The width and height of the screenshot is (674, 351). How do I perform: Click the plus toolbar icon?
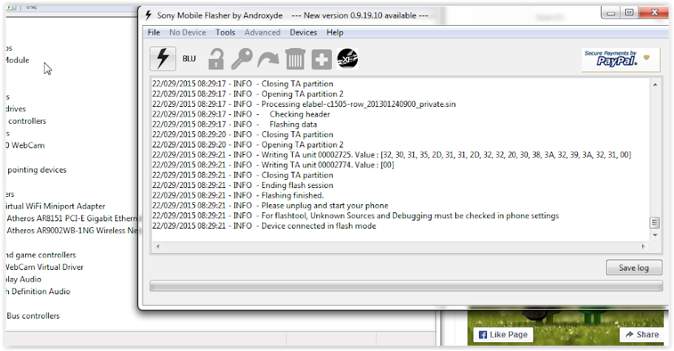click(x=321, y=59)
